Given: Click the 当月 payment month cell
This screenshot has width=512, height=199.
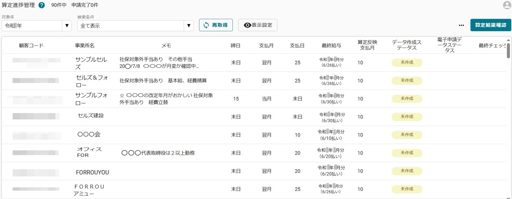Looking at the screenshot, I should 267,99.
